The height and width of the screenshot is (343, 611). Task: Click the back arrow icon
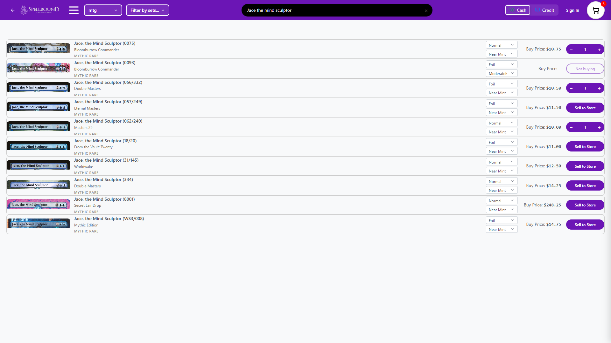click(12, 10)
